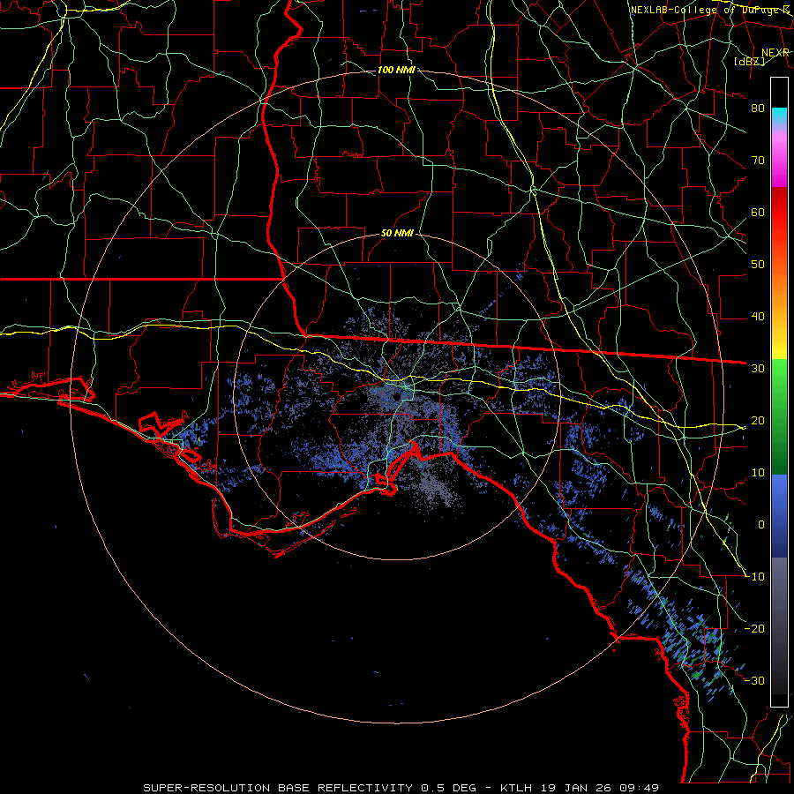794x794 pixels.
Task: Select the 0 value on dBZ scale
Action: point(761,525)
